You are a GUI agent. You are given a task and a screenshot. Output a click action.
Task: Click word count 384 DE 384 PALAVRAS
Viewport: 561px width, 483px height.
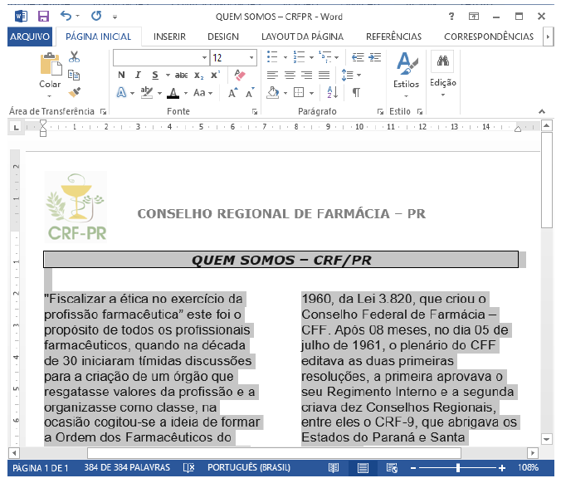(x=127, y=467)
